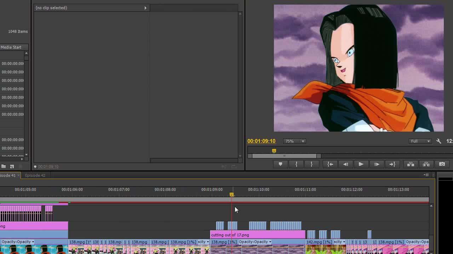The width and height of the screenshot is (453, 254).
Task: Go to In point
Action: [330, 164]
